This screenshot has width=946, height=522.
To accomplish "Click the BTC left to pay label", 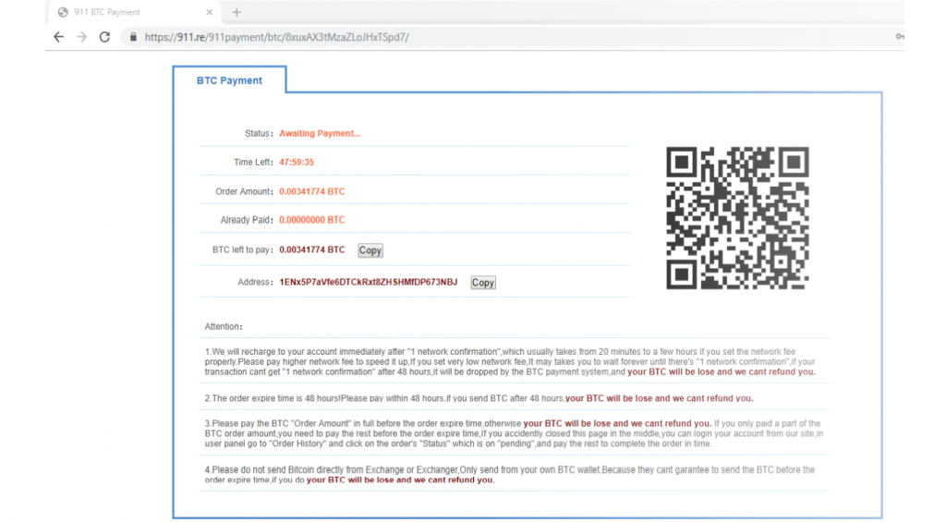I will click(243, 249).
